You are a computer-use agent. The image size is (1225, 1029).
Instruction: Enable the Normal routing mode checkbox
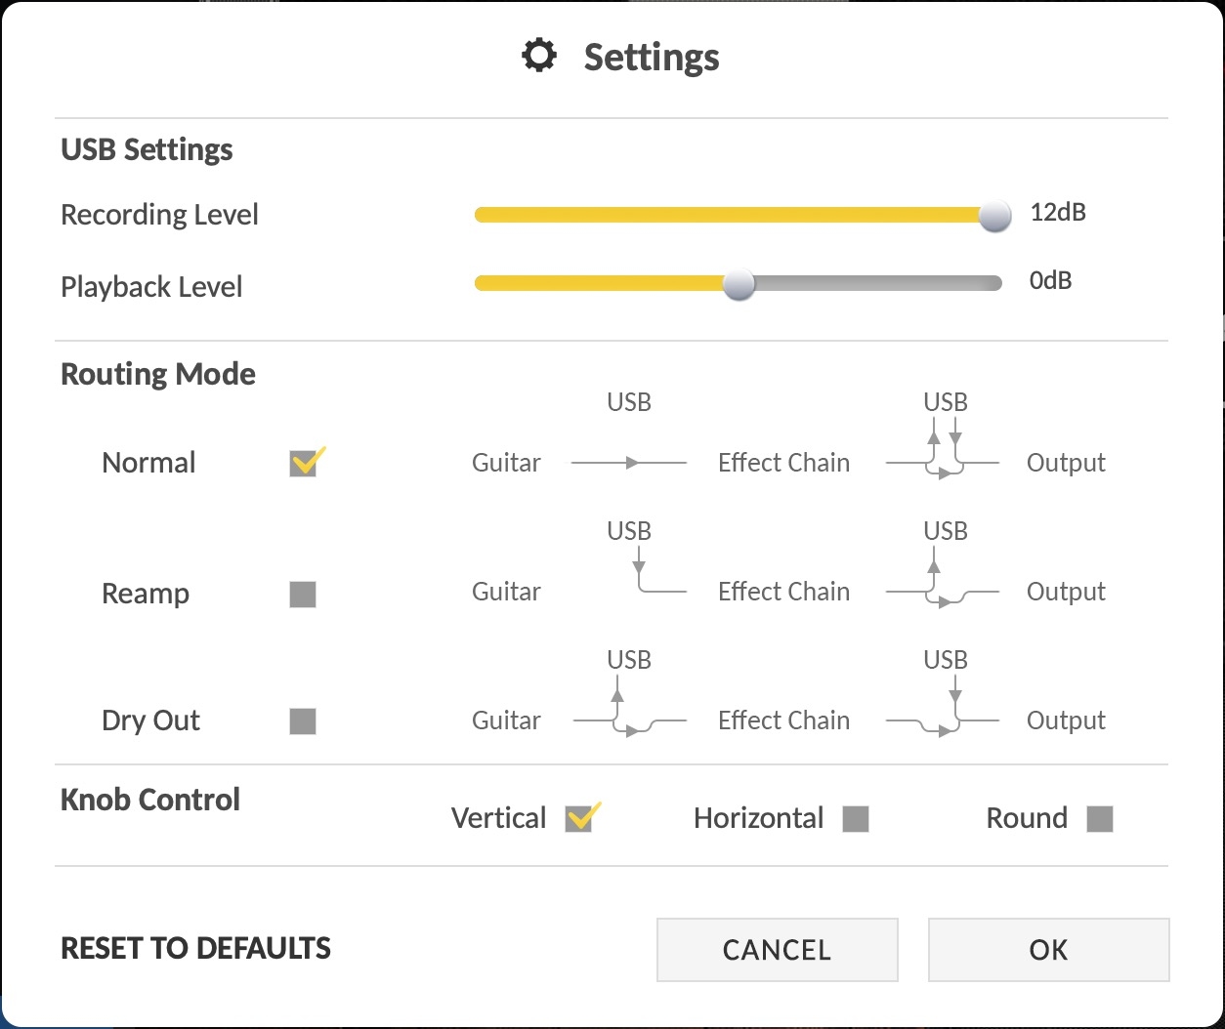304,463
